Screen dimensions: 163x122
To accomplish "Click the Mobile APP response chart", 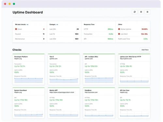I will tap(64, 114).
